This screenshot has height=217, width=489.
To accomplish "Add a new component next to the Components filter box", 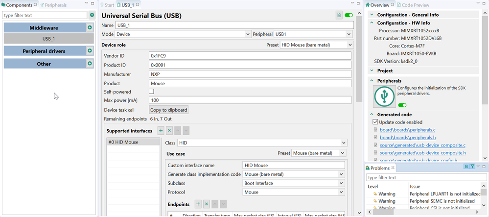I will click(92, 15).
